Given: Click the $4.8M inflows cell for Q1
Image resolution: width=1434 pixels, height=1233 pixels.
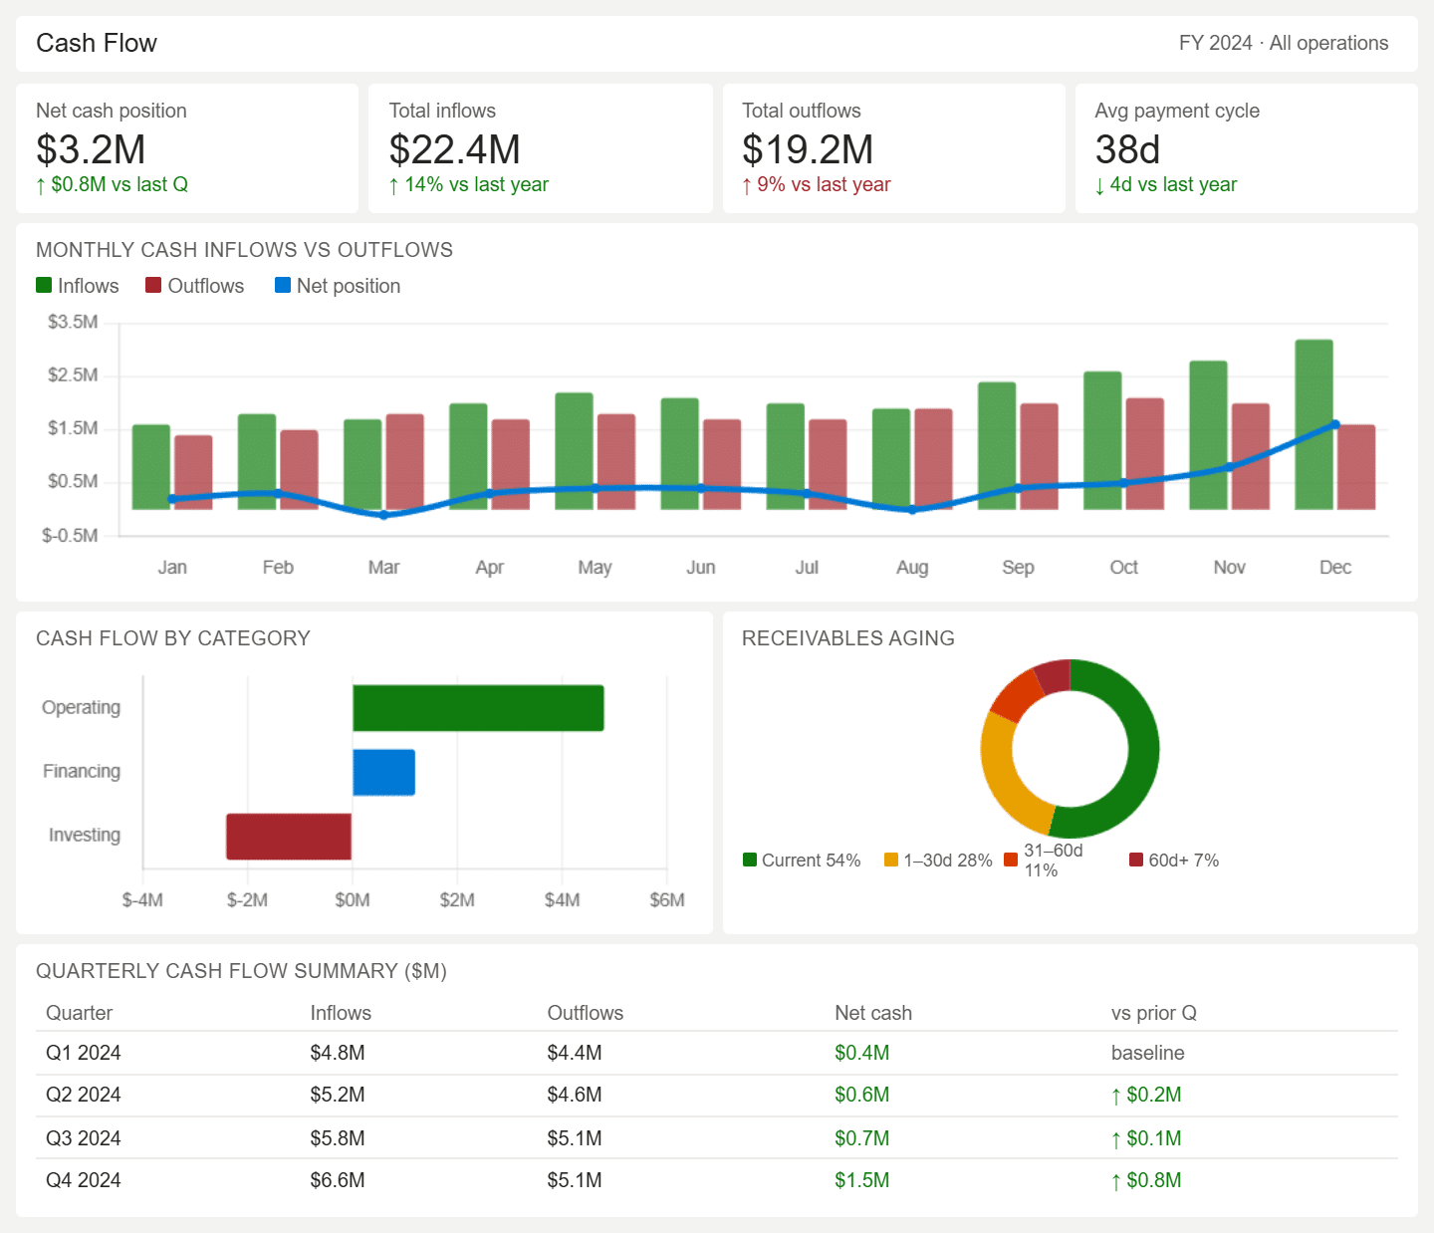Looking at the screenshot, I should click(338, 1053).
